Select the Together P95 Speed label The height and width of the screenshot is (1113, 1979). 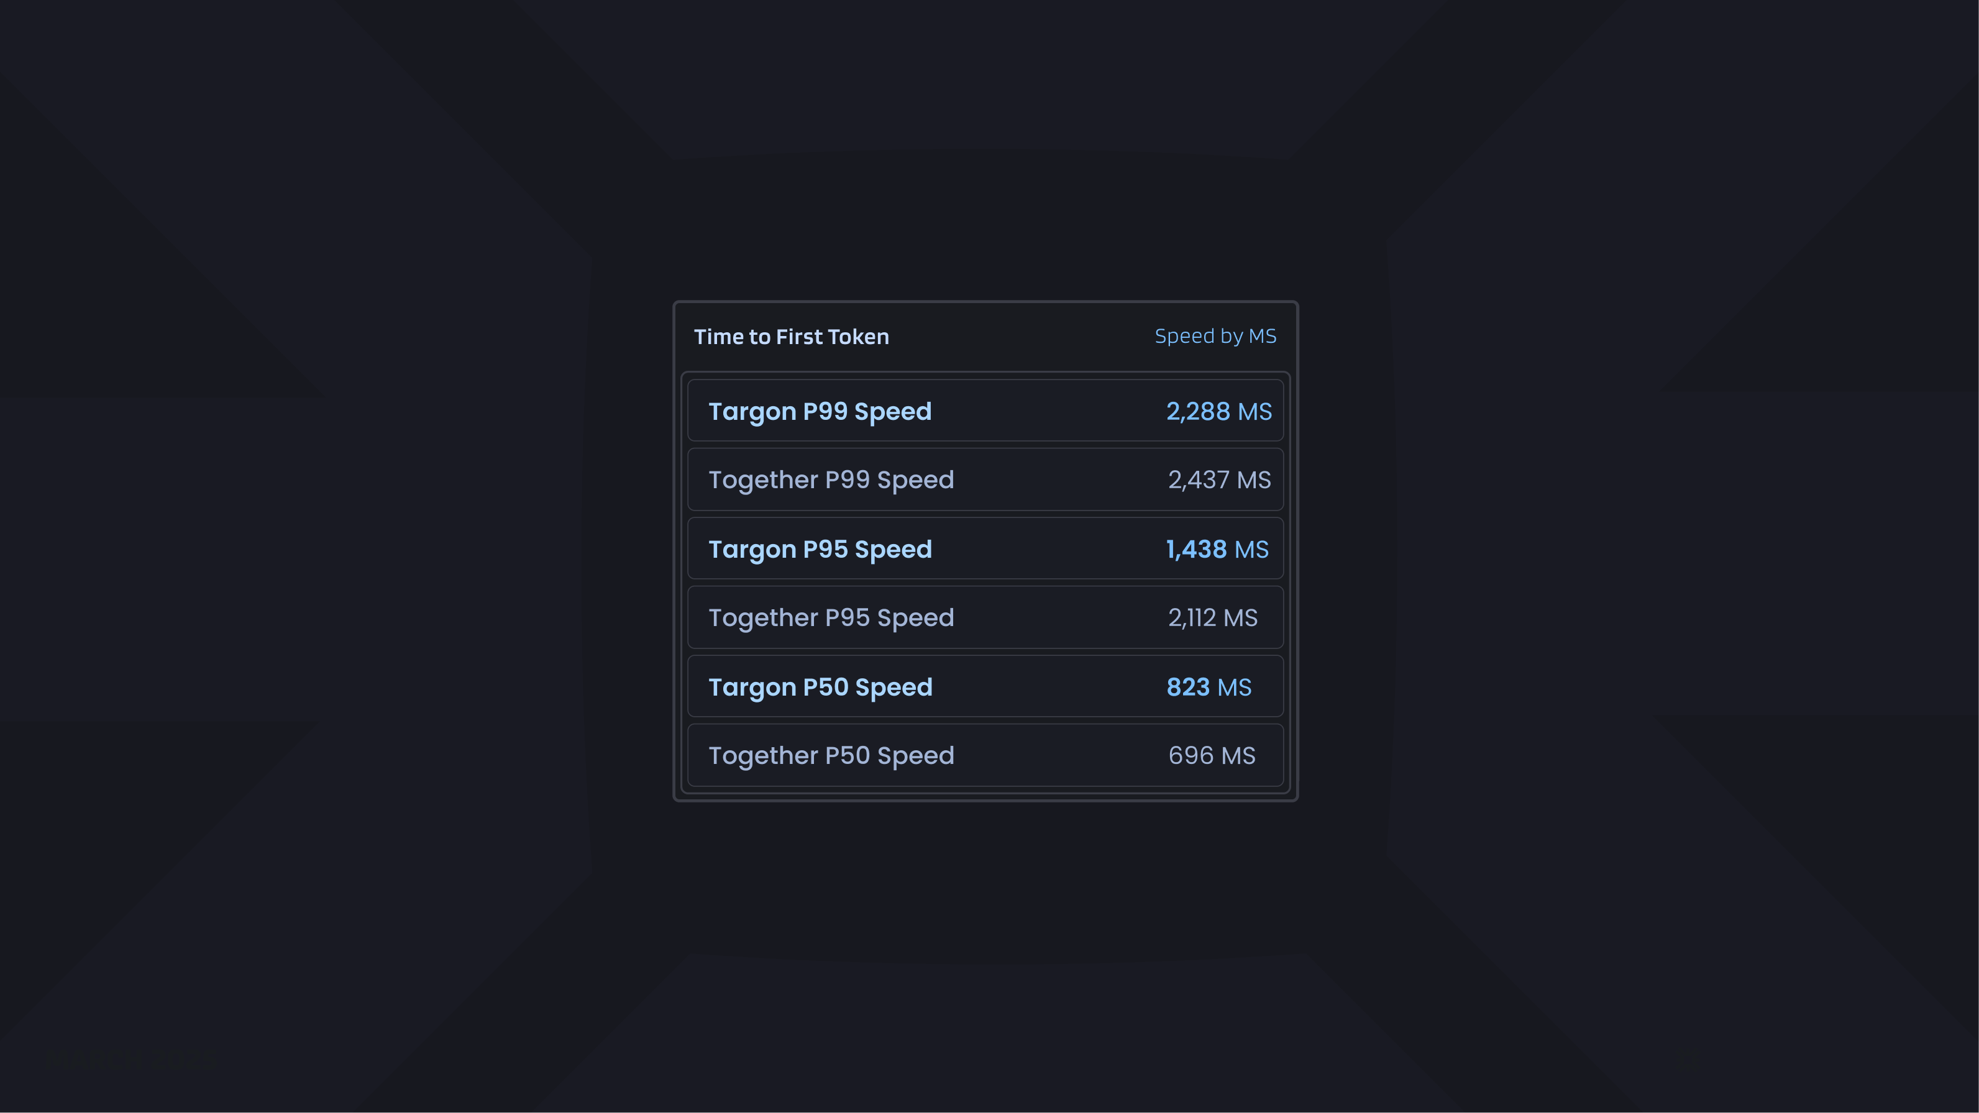tap(831, 617)
